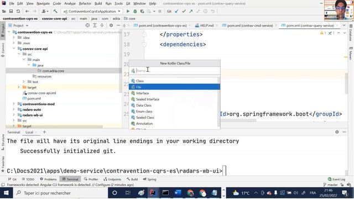354x199 pixels.
Task: Expand the contraventions-mod module
Action: tap(14, 104)
